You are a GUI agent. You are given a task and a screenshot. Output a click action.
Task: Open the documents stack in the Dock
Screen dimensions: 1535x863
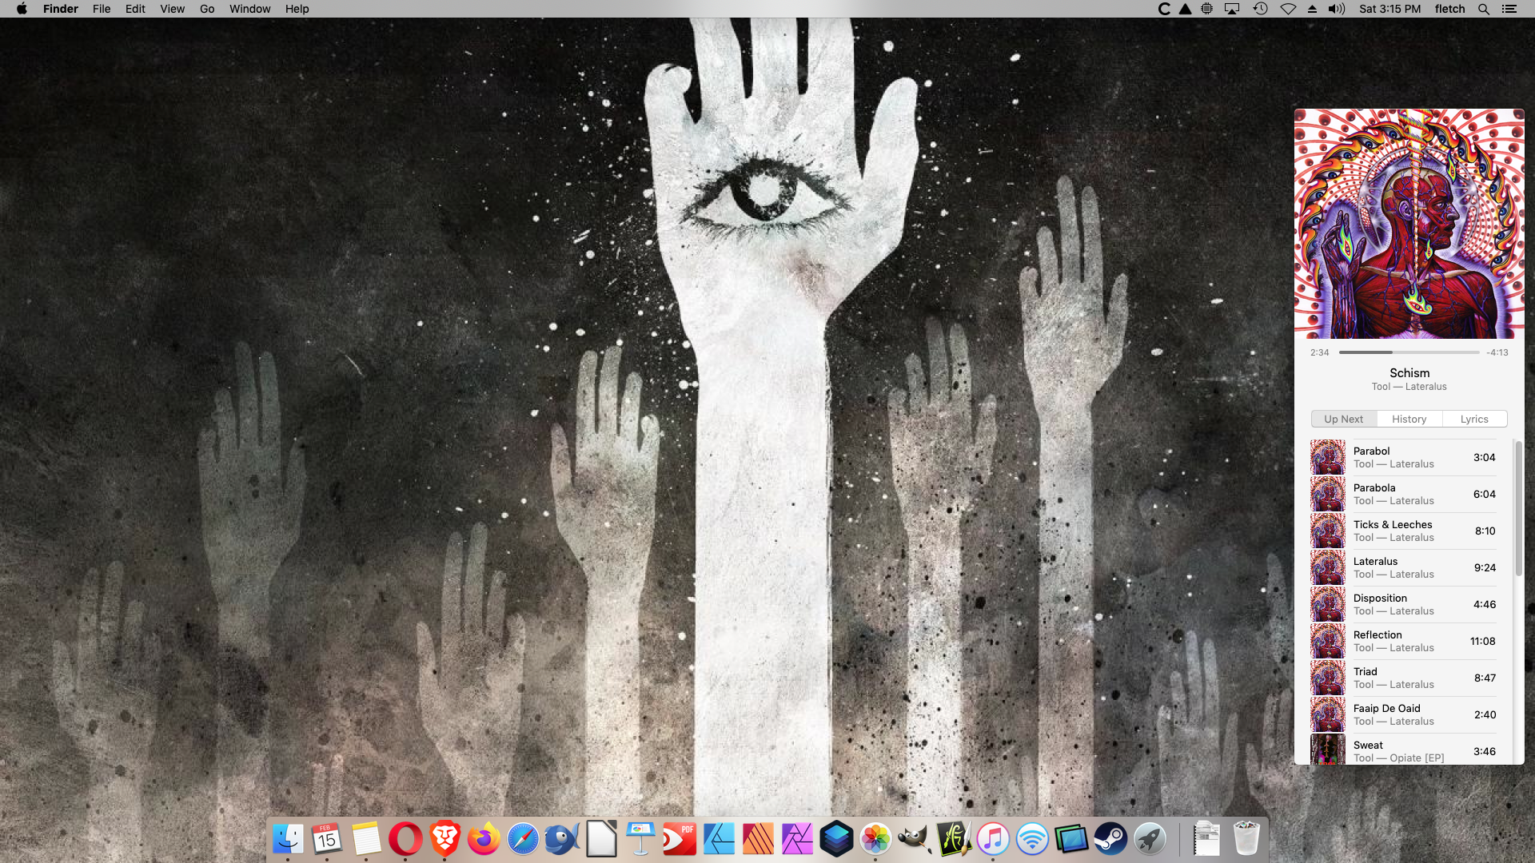[1206, 839]
